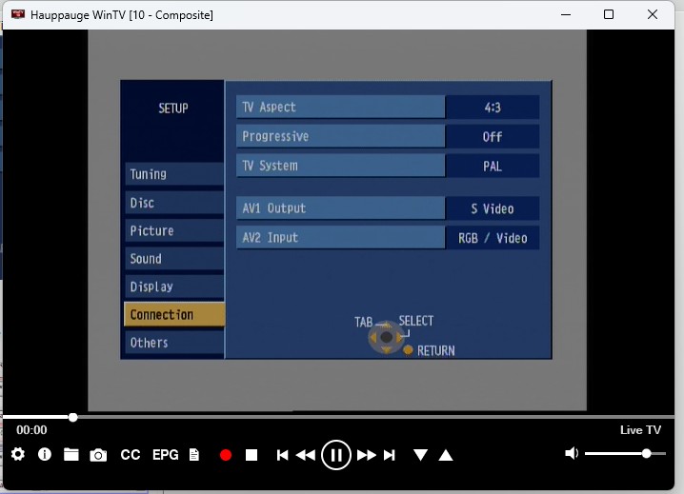
Task: Minimize the WinTV window
Action: 566,14
